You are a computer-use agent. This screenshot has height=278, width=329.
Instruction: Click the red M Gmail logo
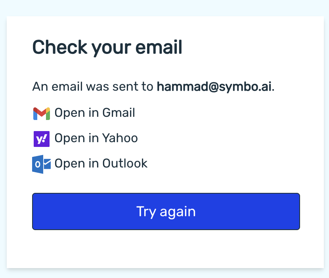click(x=42, y=113)
